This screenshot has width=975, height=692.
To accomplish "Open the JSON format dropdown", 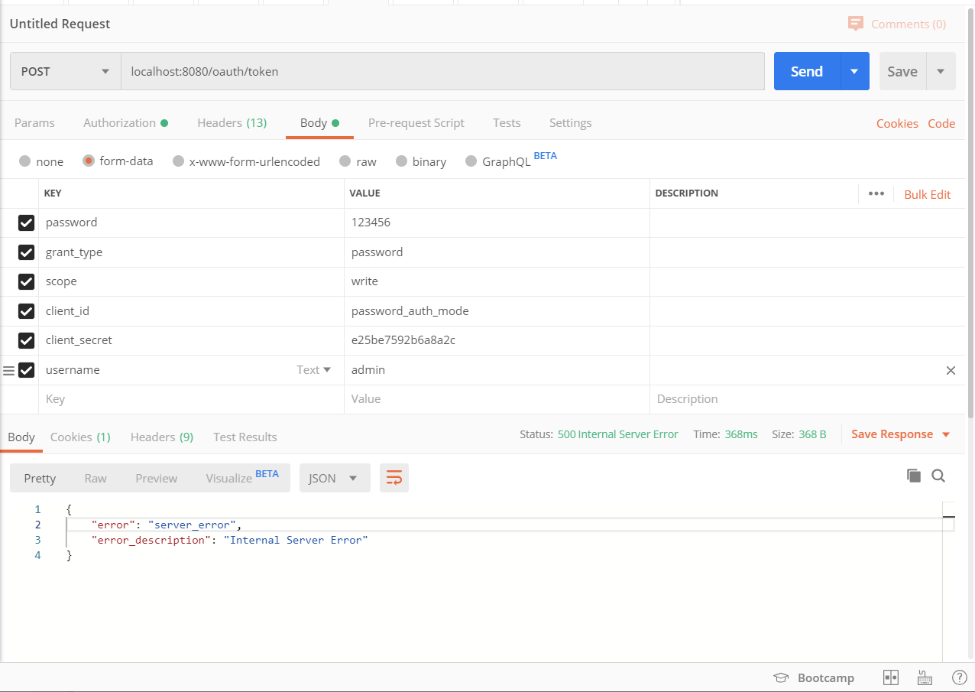I will tap(334, 478).
